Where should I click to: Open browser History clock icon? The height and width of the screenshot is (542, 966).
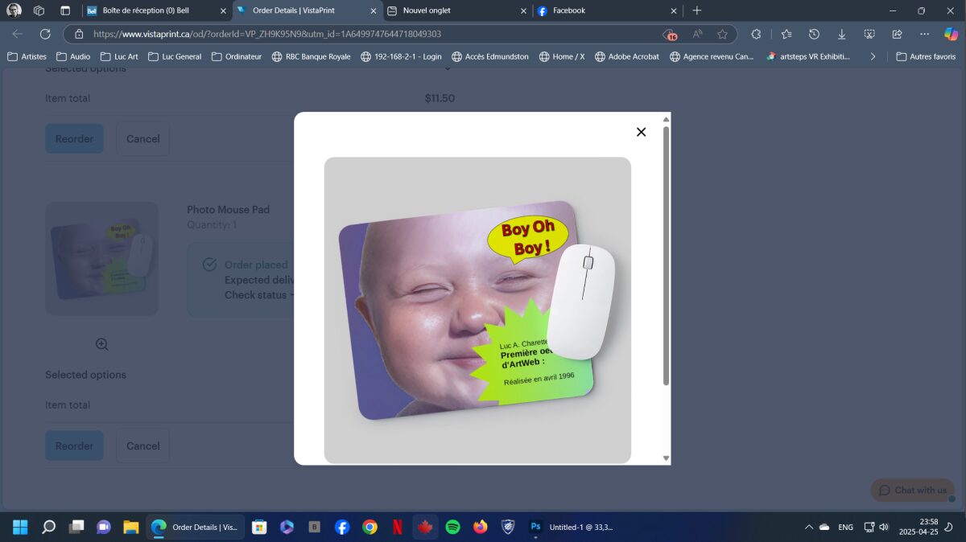[x=814, y=34]
